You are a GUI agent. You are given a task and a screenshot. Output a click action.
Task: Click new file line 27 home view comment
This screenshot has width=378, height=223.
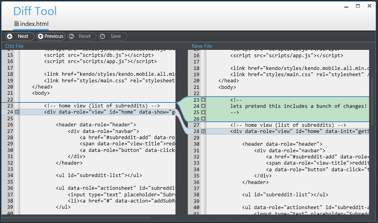pos(288,125)
